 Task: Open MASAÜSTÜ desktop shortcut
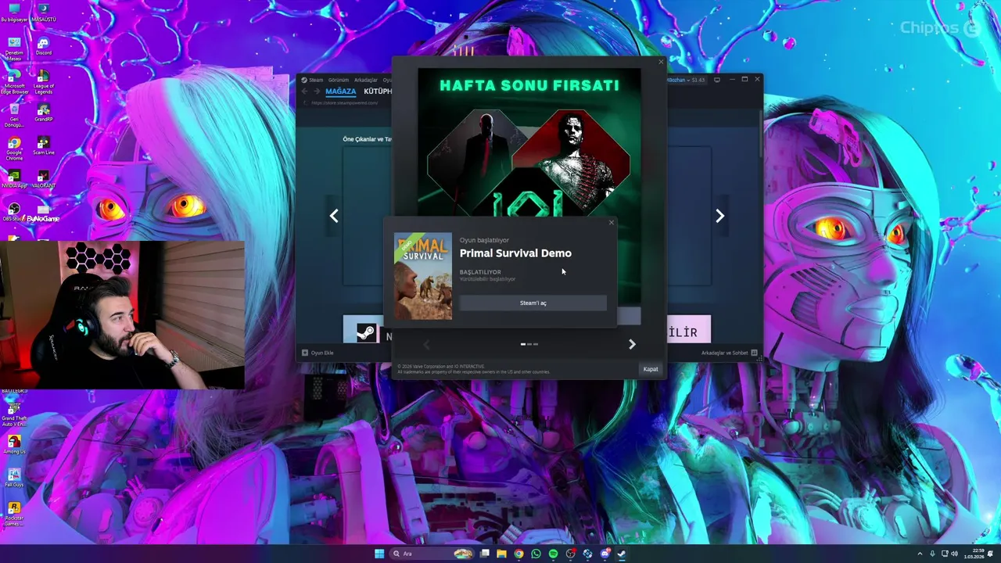43,13
